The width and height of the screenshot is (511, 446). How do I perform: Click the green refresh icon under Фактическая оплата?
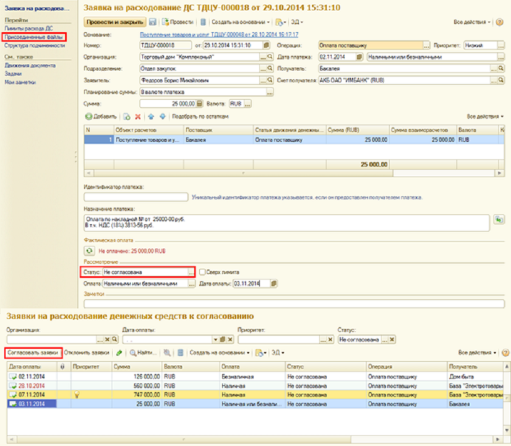click(89, 251)
